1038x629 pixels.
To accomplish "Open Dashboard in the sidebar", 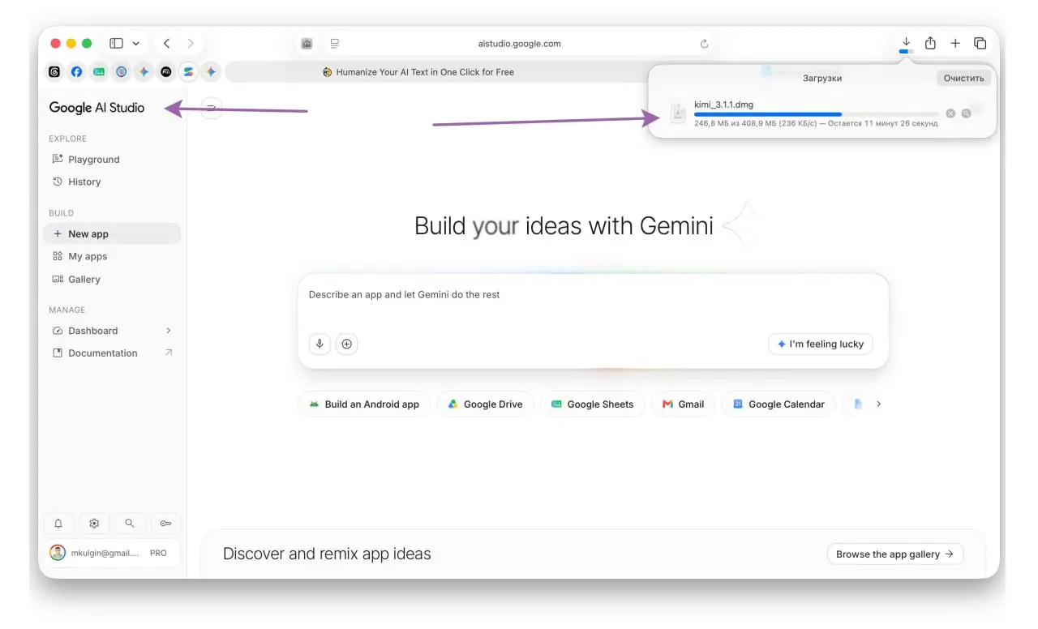I will 112,331.
